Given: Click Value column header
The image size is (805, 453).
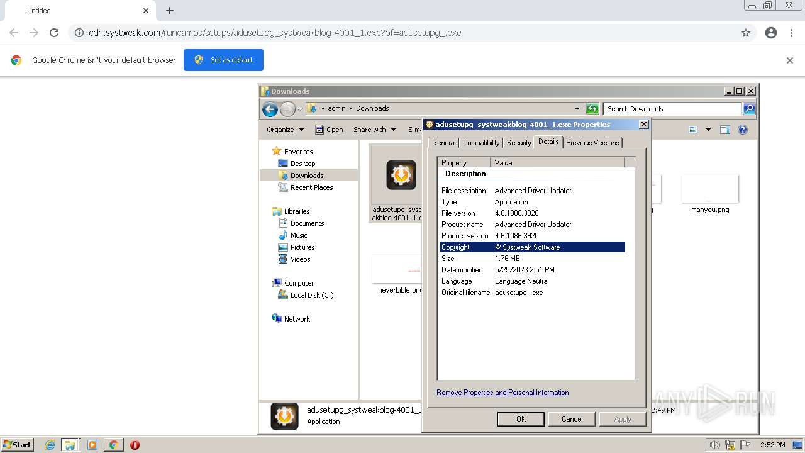Looking at the screenshot, I should pos(557,162).
